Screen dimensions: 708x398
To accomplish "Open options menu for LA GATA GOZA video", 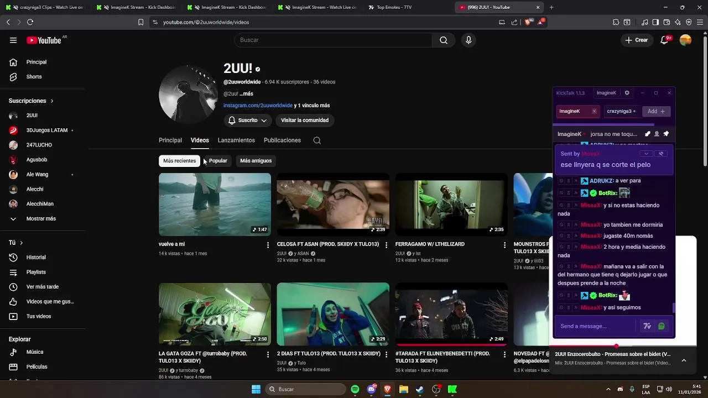I will click(x=268, y=354).
